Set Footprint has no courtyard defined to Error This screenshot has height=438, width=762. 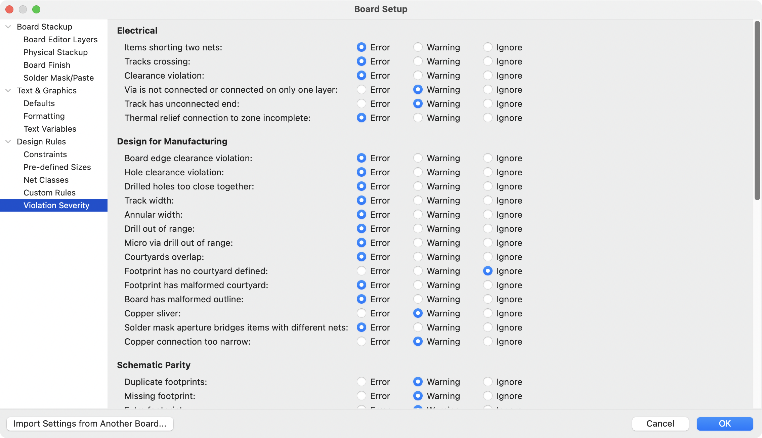(361, 271)
